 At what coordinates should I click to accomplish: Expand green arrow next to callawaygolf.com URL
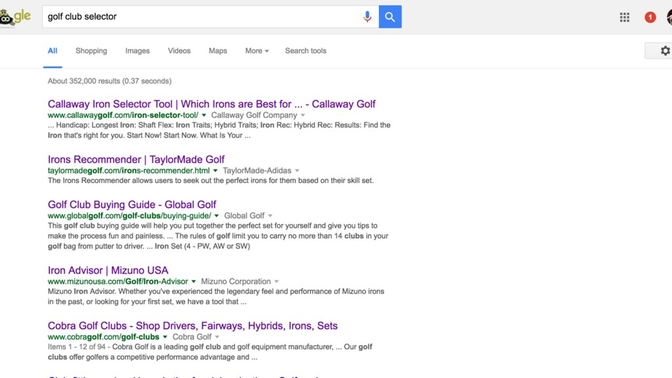click(204, 115)
